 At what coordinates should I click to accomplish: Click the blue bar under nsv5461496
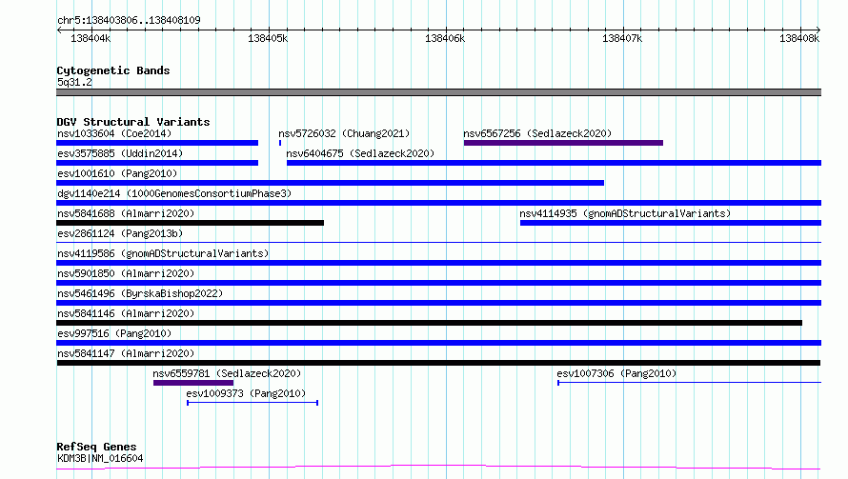(x=438, y=303)
